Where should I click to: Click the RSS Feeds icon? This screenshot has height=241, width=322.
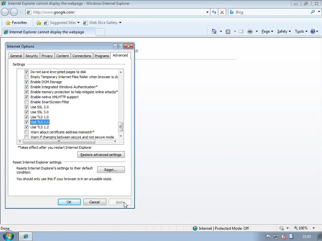[228, 32]
